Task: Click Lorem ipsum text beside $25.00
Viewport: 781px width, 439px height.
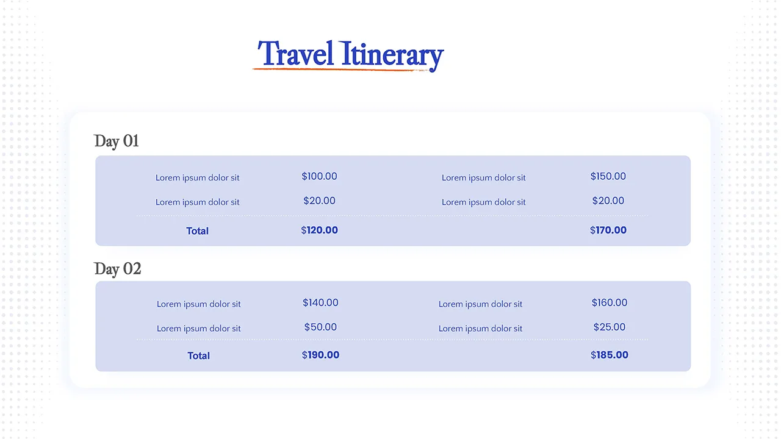Action: click(480, 329)
